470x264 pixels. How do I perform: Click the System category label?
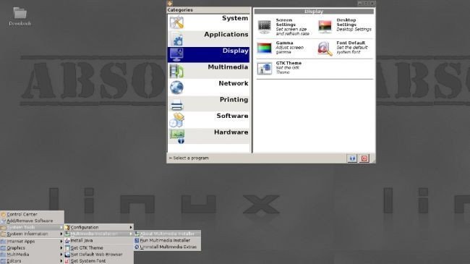(235, 18)
